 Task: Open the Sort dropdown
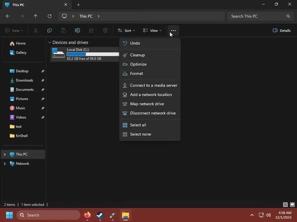coord(126,31)
